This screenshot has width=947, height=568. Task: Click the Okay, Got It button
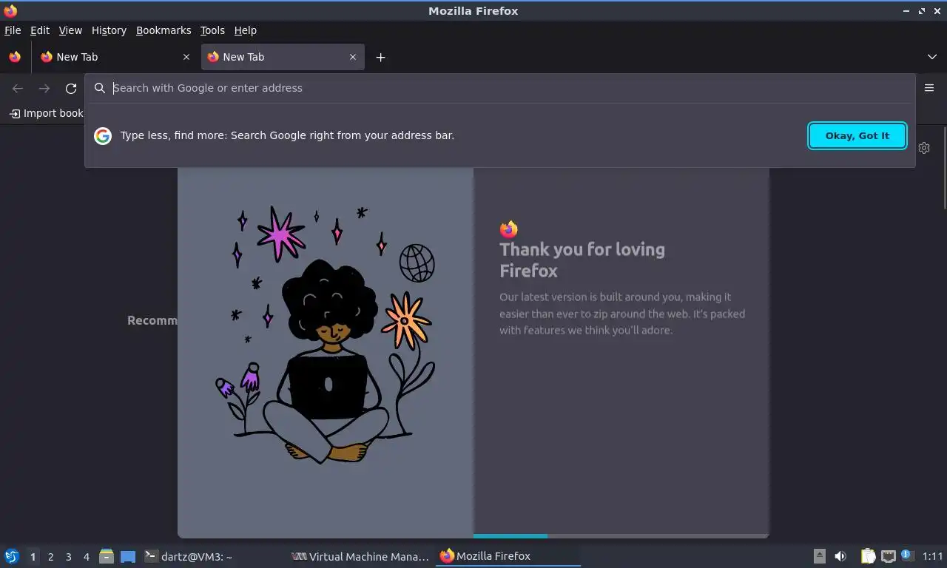click(x=857, y=135)
